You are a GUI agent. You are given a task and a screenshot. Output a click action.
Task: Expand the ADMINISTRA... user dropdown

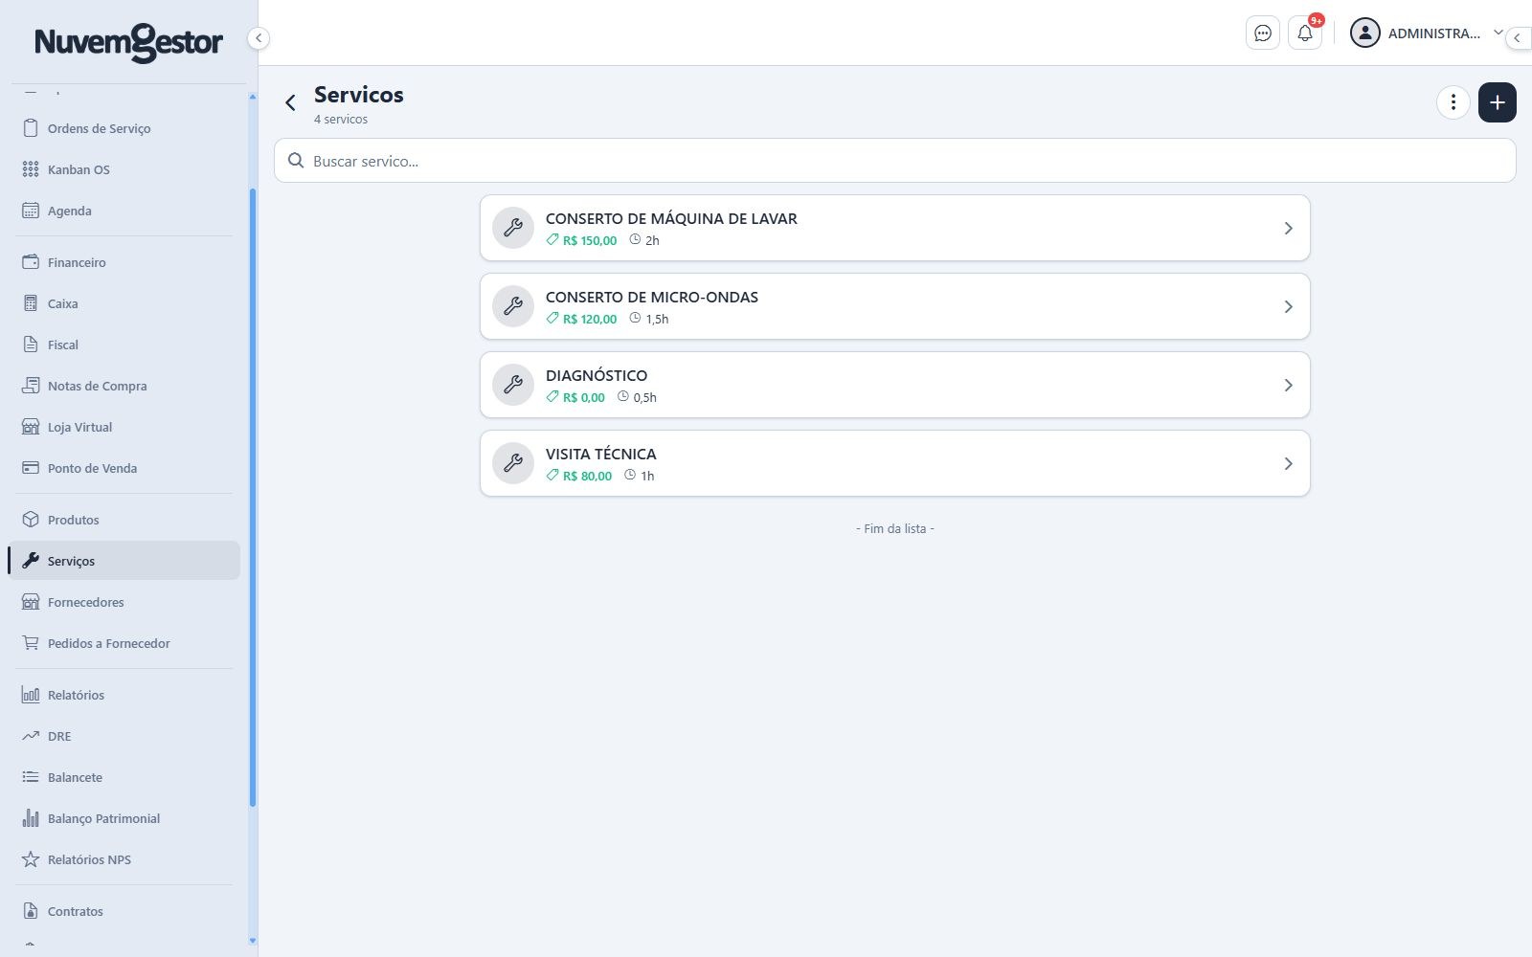1498,33
